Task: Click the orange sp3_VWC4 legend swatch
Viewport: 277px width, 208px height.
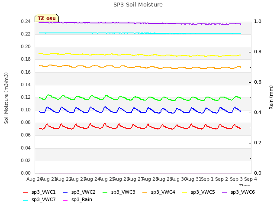Action: [x=145, y=192]
